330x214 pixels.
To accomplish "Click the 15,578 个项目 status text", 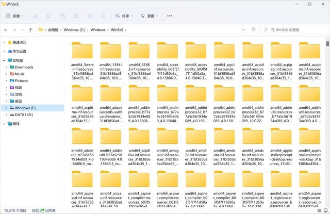I will 15,210.
